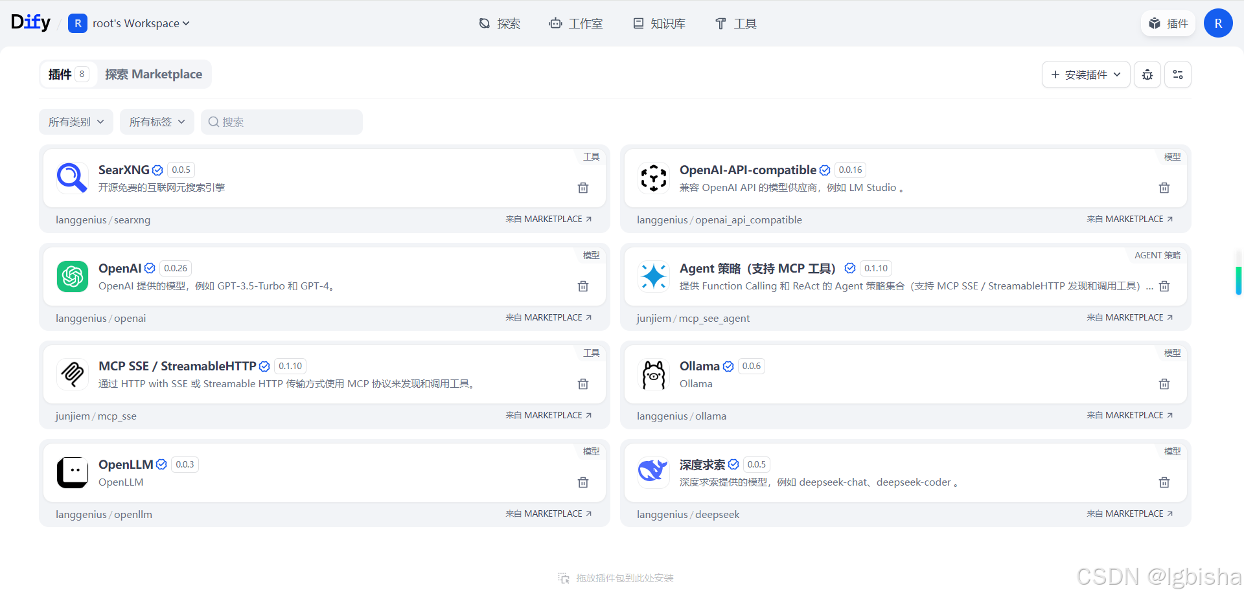This screenshot has height=597, width=1244.
Task: Open junjiem/mcp_sse MARKETPLACE link
Action: [549, 415]
